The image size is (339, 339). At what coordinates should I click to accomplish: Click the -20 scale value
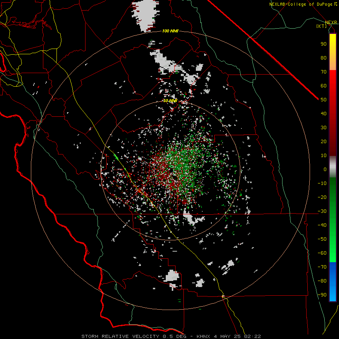(322, 197)
